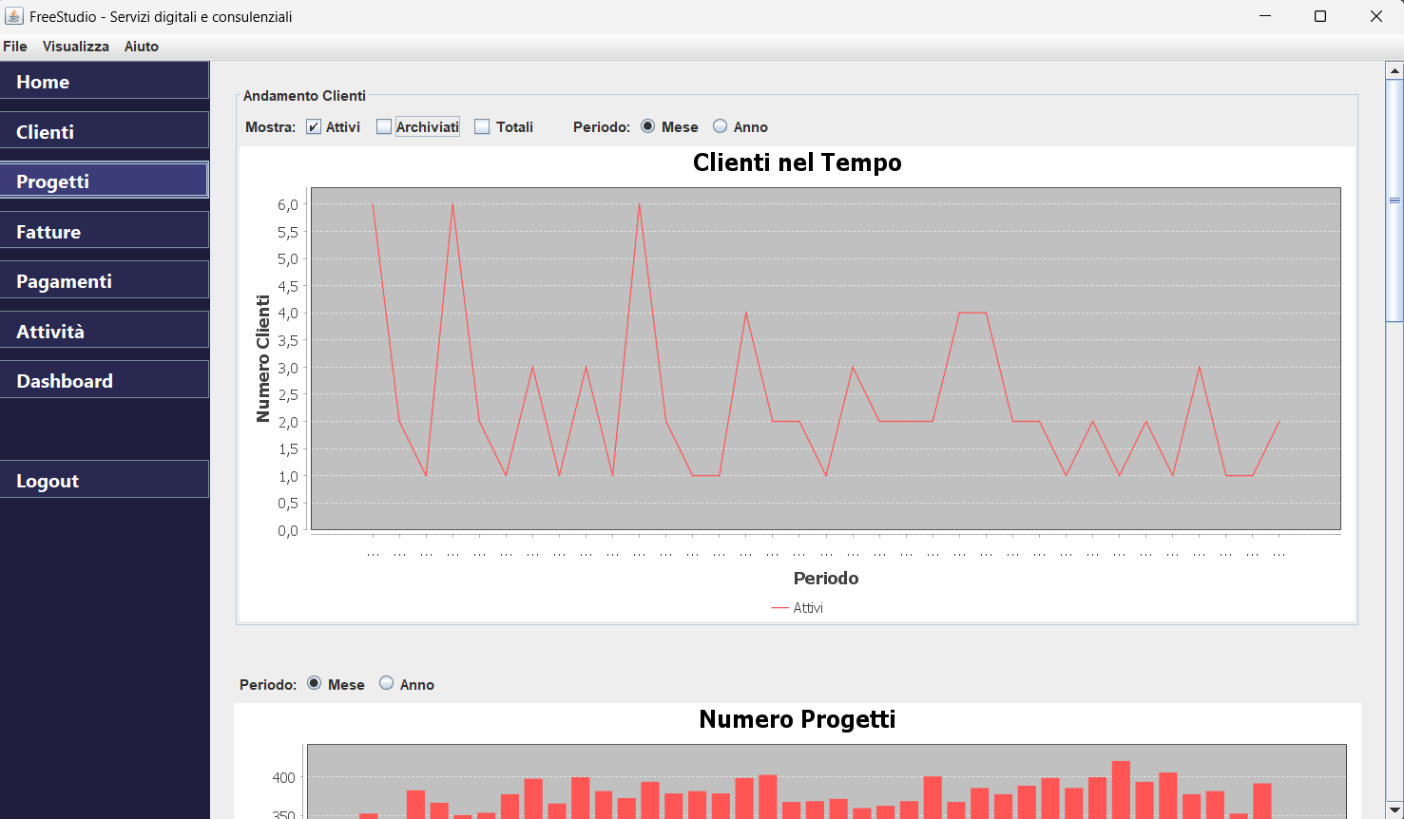Select Progetti in the sidebar
This screenshot has height=819, width=1404.
tap(105, 181)
